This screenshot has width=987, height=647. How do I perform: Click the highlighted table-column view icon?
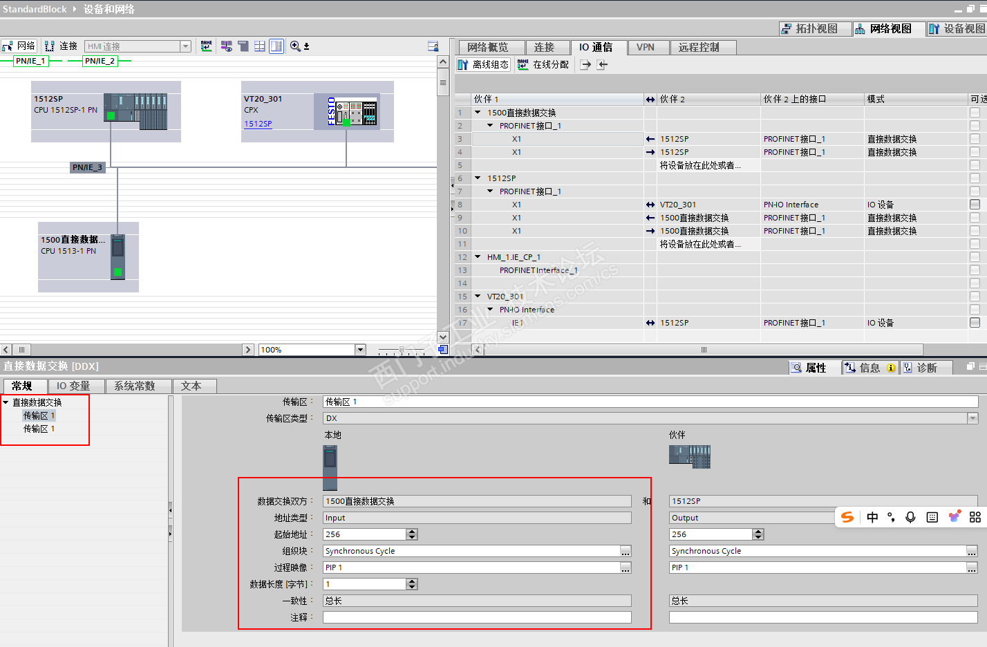pos(276,46)
